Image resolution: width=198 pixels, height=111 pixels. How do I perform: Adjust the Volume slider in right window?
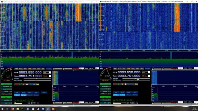tap(136, 79)
